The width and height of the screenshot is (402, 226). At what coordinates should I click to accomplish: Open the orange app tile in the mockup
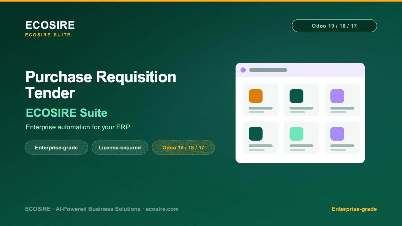(x=256, y=96)
